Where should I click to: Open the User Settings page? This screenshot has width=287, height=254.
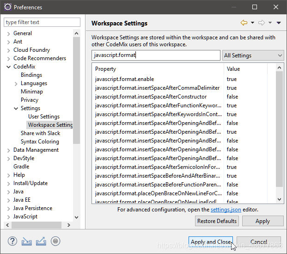pyautogui.click(x=44, y=117)
